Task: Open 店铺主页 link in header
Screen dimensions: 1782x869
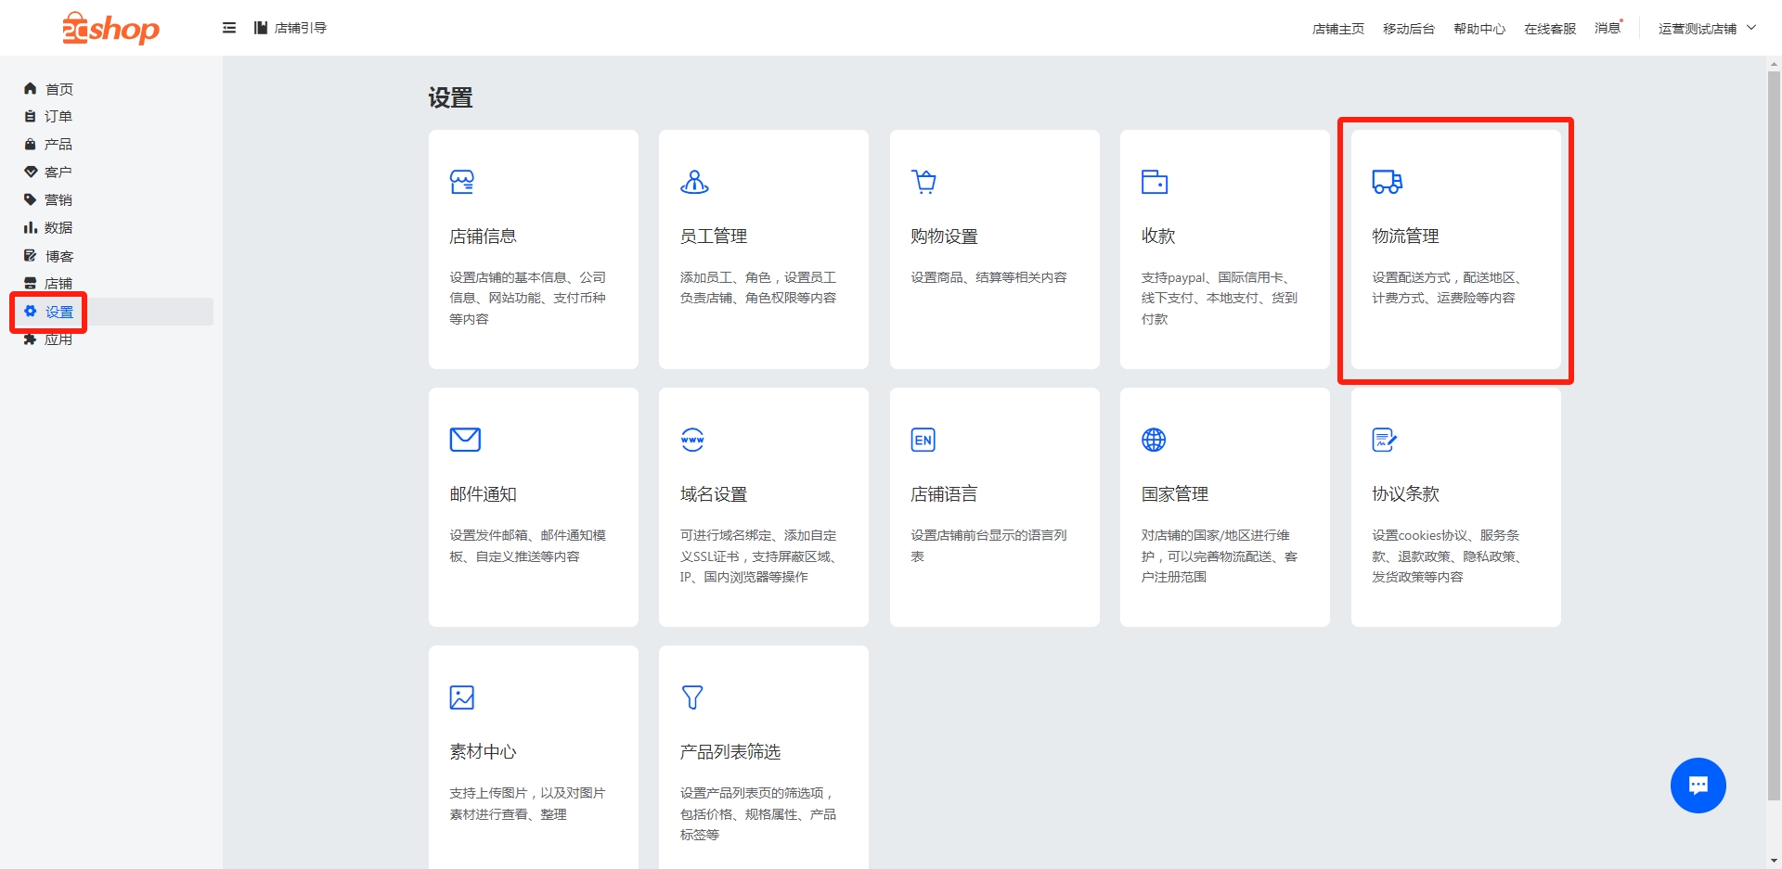Action: [1338, 29]
